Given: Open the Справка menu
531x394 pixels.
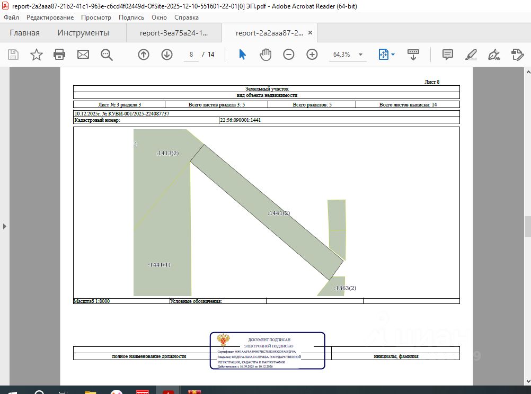Looking at the screenshot, I should point(187,17).
